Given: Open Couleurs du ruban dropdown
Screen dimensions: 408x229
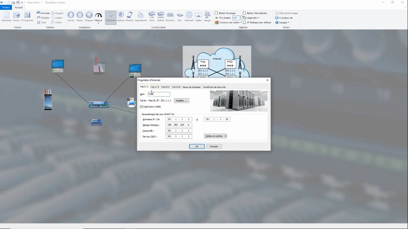Looking at the screenshot, I should coord(228,23).
